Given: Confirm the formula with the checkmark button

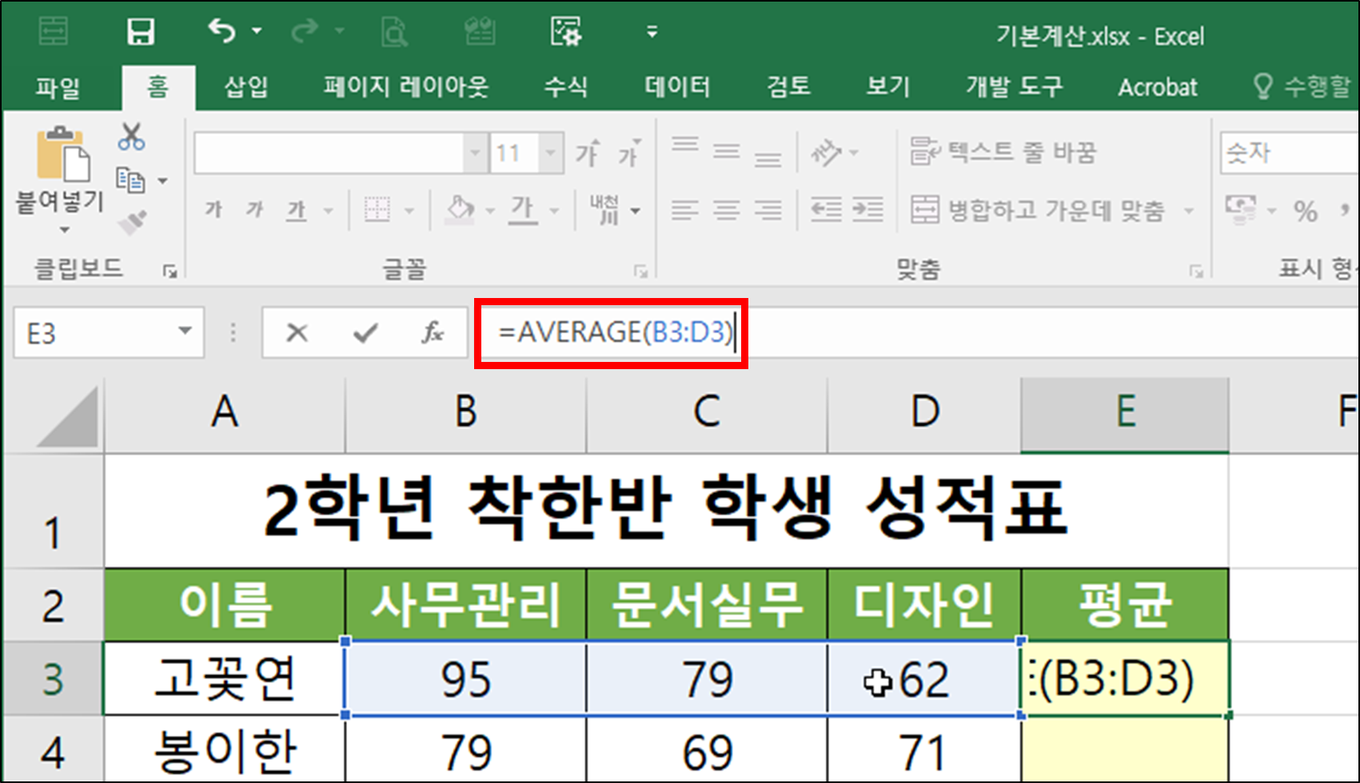Looking at the screenshot, I should 364,333.
